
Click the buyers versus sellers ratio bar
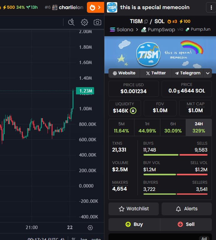pos(175,194)
